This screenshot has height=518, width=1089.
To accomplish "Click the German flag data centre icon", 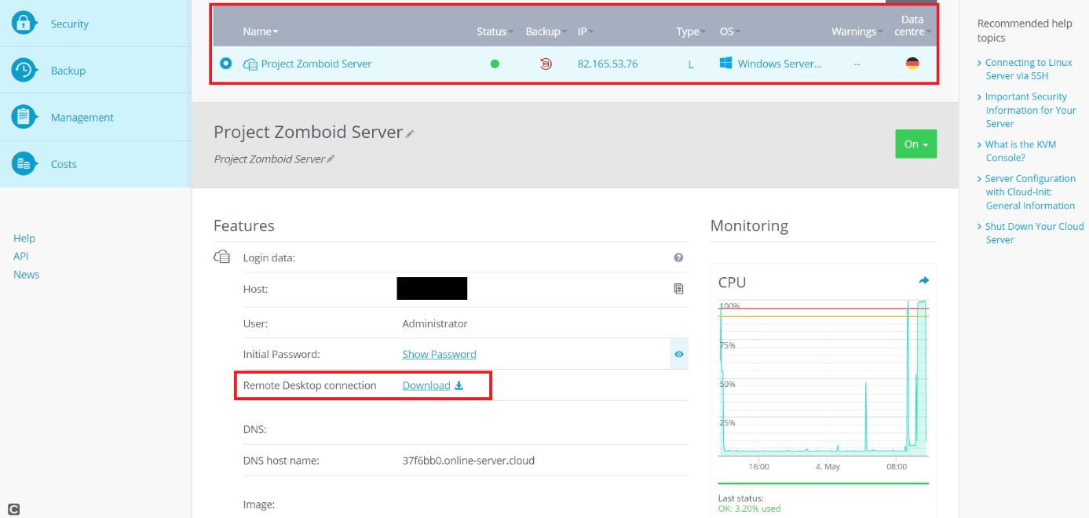I will click(912, 64).
